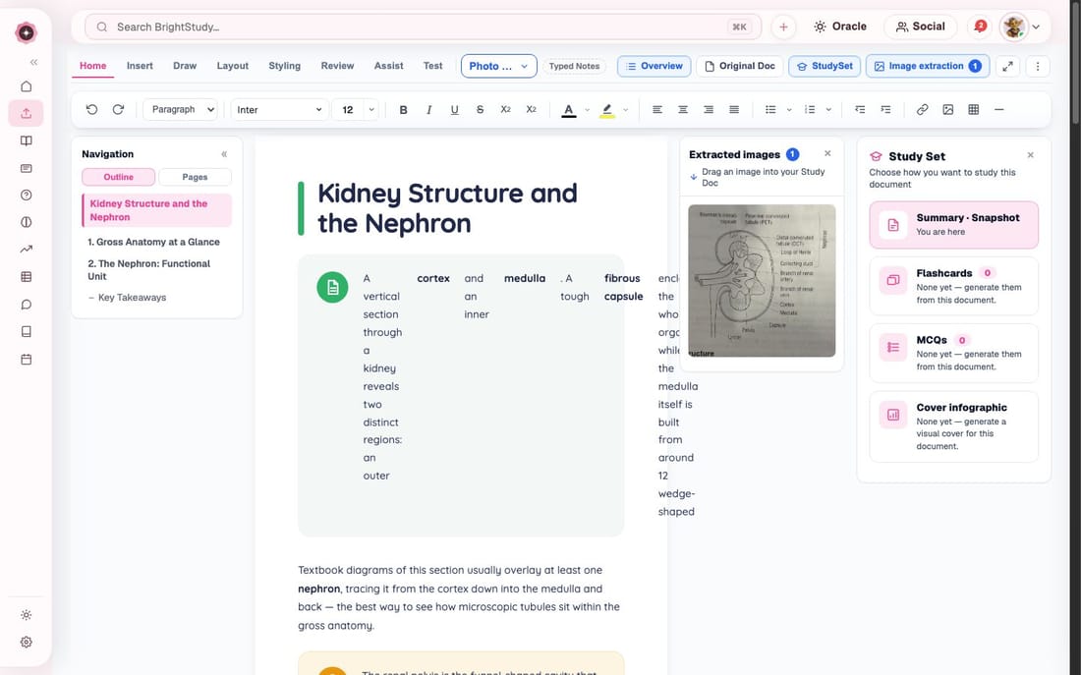Screen dimensions: 1081x675
Task: Collapse the Navigation panel
Action: tap(224, 153)
